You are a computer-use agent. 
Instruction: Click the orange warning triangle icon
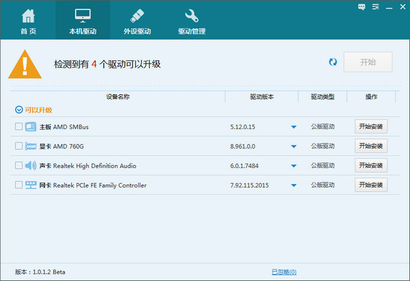(x=25, y=64)
